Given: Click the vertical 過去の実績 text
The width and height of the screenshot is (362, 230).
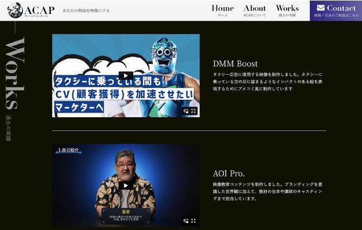Looking at the screenshot, I should tap(8, 128).
